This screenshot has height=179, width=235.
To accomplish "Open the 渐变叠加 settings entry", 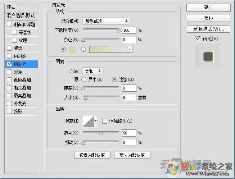I will pos(22,88).
